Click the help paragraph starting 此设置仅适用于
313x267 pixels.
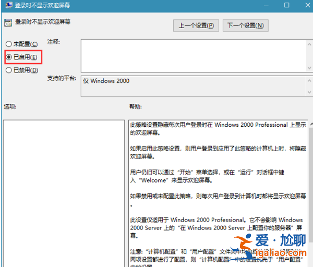pyautogui.click(x=216, y=228)
